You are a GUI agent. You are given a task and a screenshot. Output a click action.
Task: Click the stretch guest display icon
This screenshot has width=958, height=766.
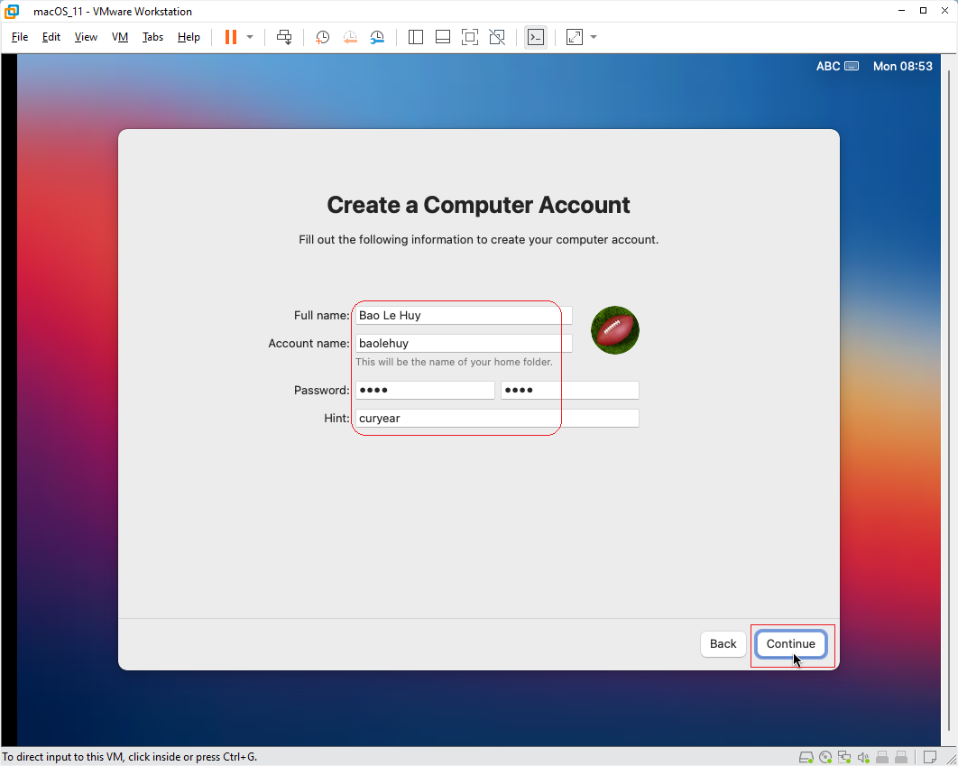pyautogui.click(x=575, y=37)
